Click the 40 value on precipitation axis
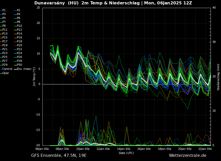This screenshot has width=221, height=161. (x=214, y=8)
